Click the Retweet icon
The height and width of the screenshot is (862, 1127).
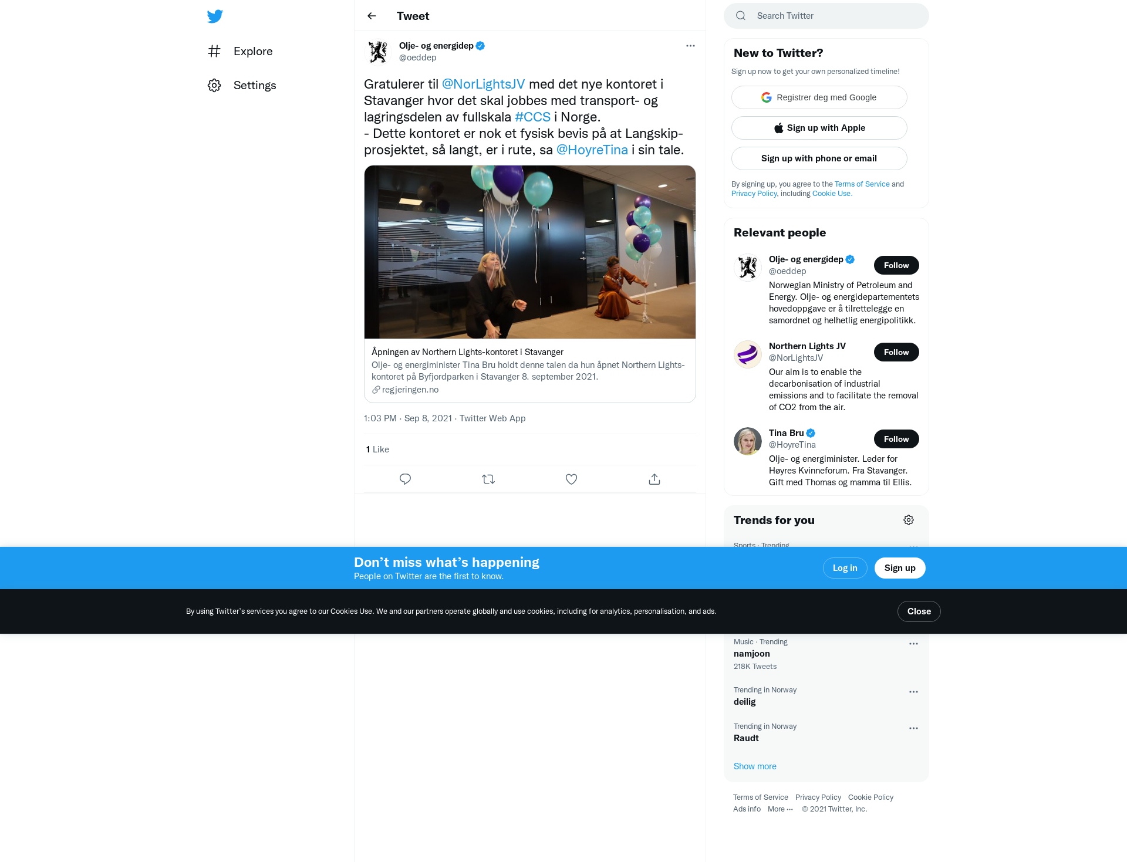point(488,479)
